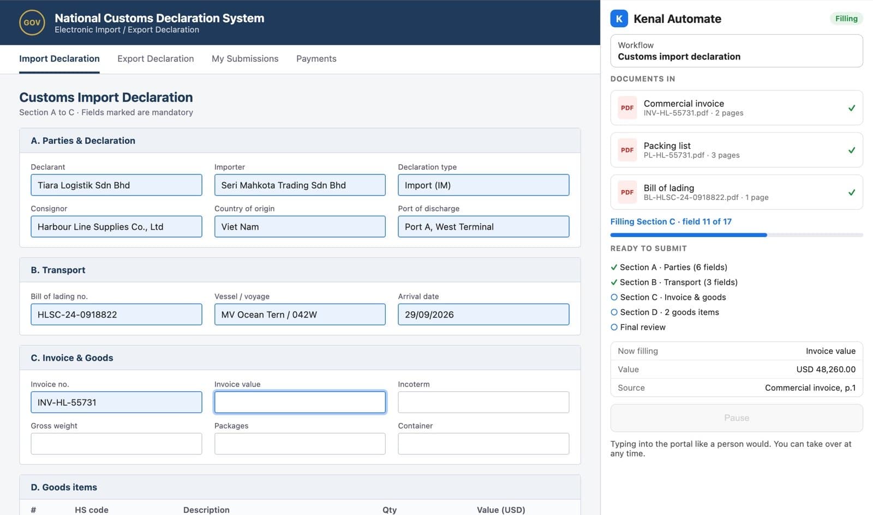Click the Filling status badge
The width and height of the screenshot is (873, 515).
846,19
